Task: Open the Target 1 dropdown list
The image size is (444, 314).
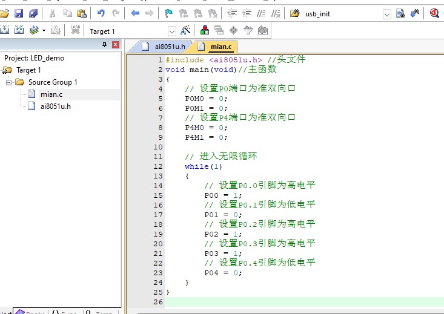Action: coord(171,31)
